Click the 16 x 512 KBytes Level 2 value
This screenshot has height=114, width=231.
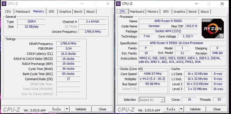tap(198, 84)
